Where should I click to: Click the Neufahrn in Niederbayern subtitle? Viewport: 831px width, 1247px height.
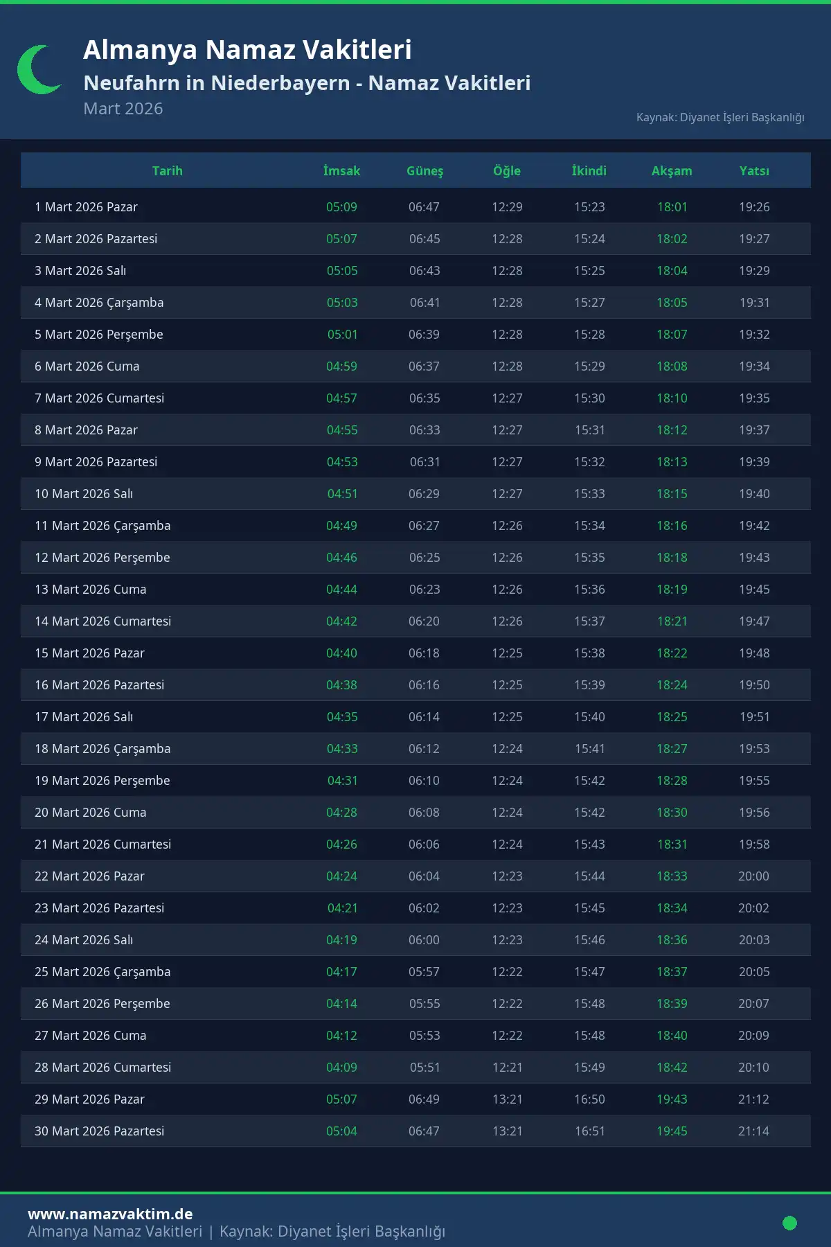point(307,83)
